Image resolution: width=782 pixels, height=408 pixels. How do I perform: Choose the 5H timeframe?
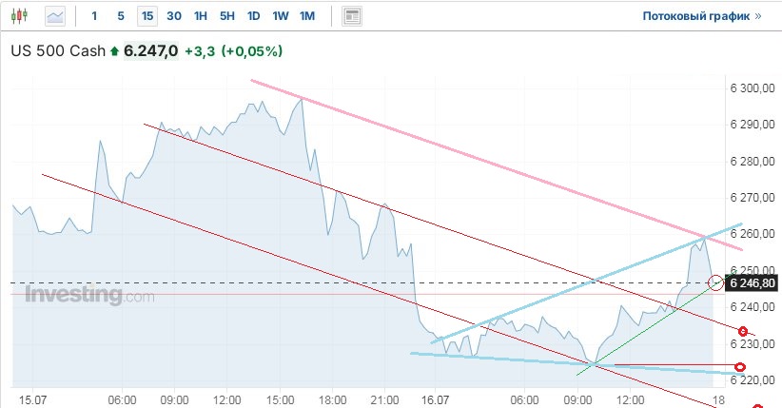[x=226, y=16]
